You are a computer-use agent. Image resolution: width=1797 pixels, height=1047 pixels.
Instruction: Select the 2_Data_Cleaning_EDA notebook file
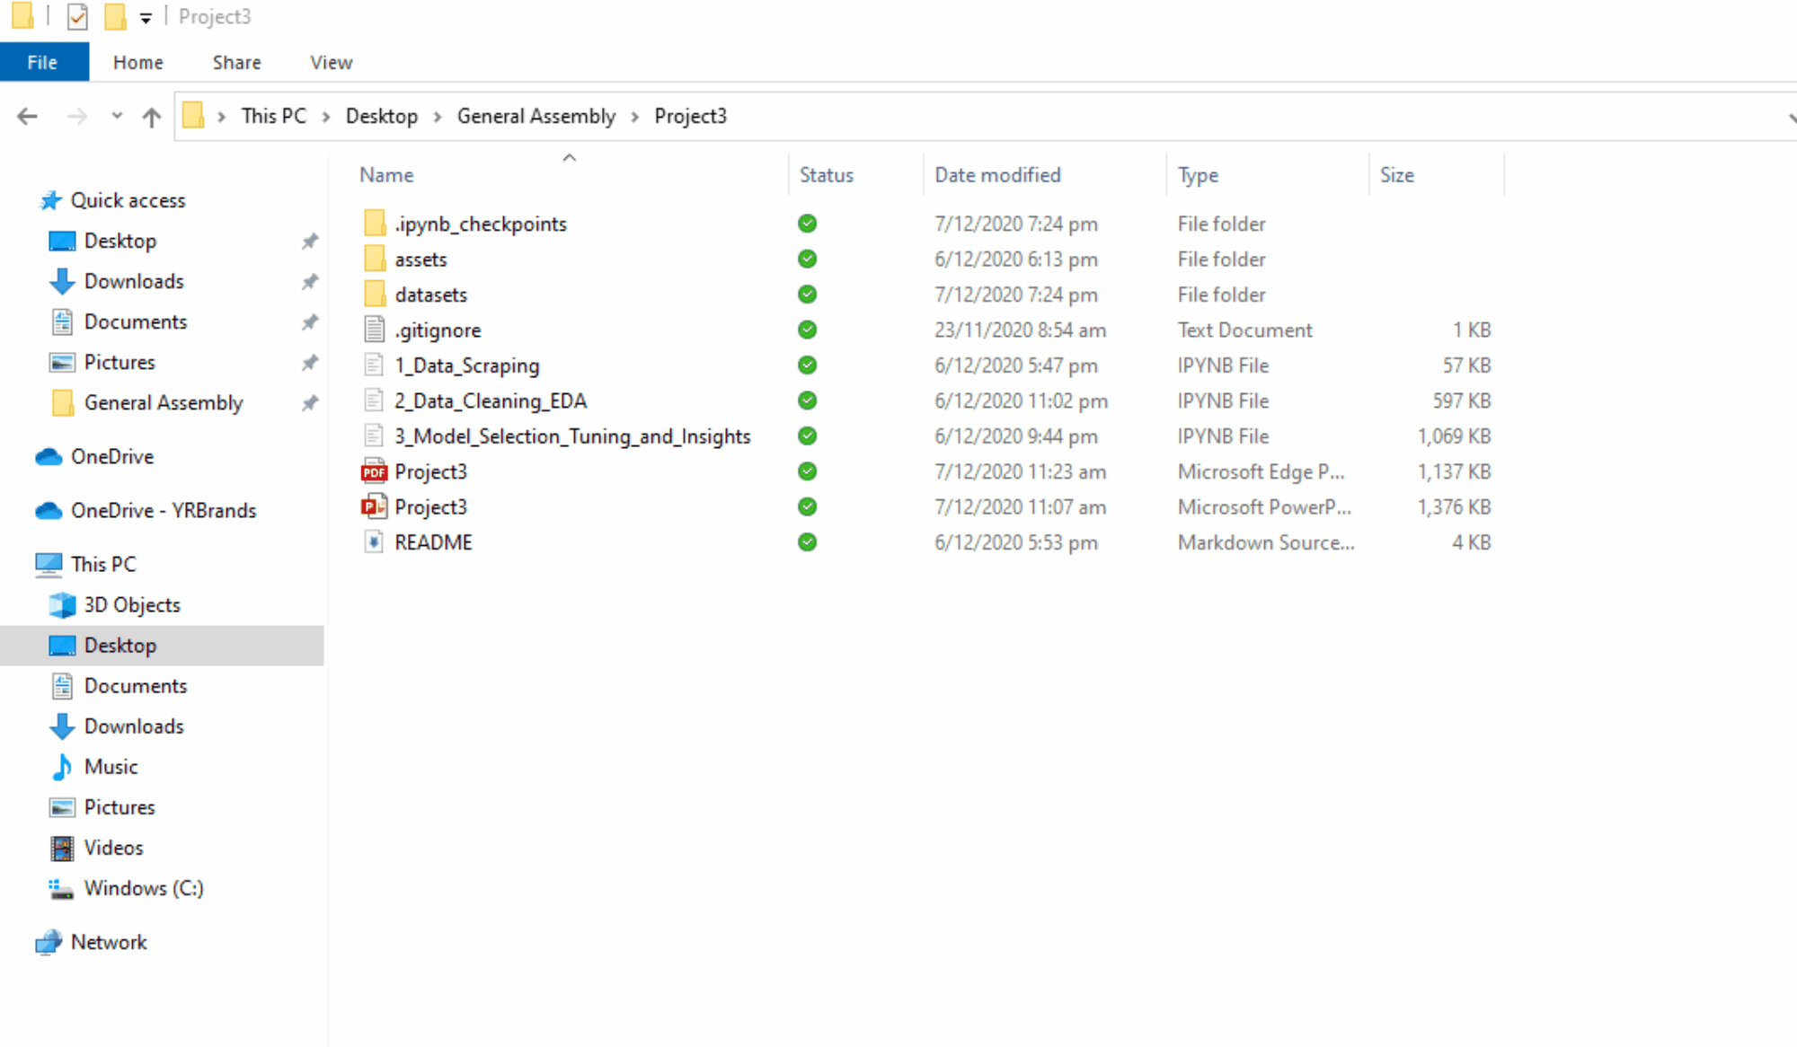tap(490, 401)
